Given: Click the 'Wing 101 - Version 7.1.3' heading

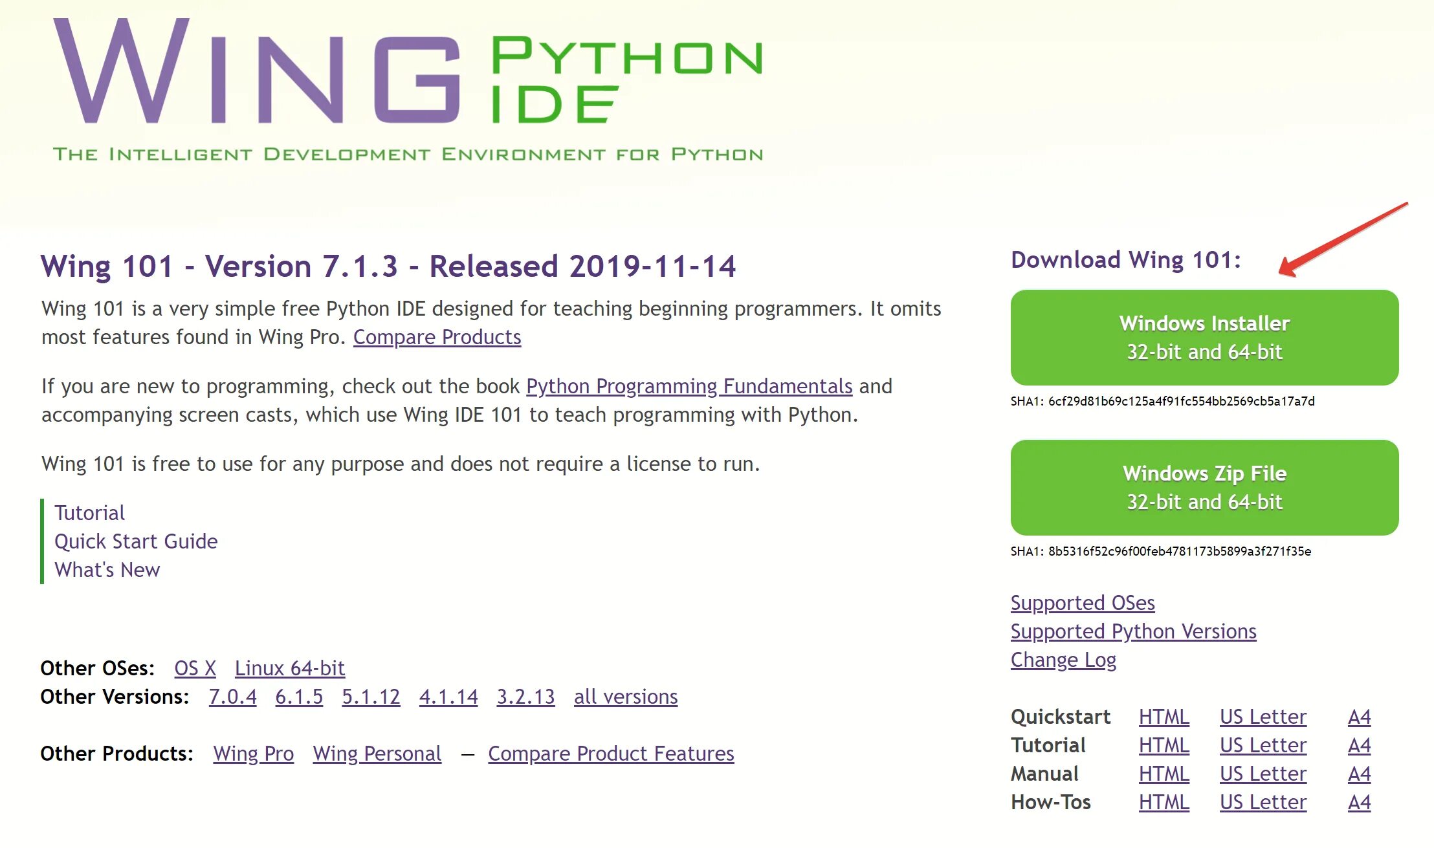Looking at the screenshot, I should click(x=388, y=266).
